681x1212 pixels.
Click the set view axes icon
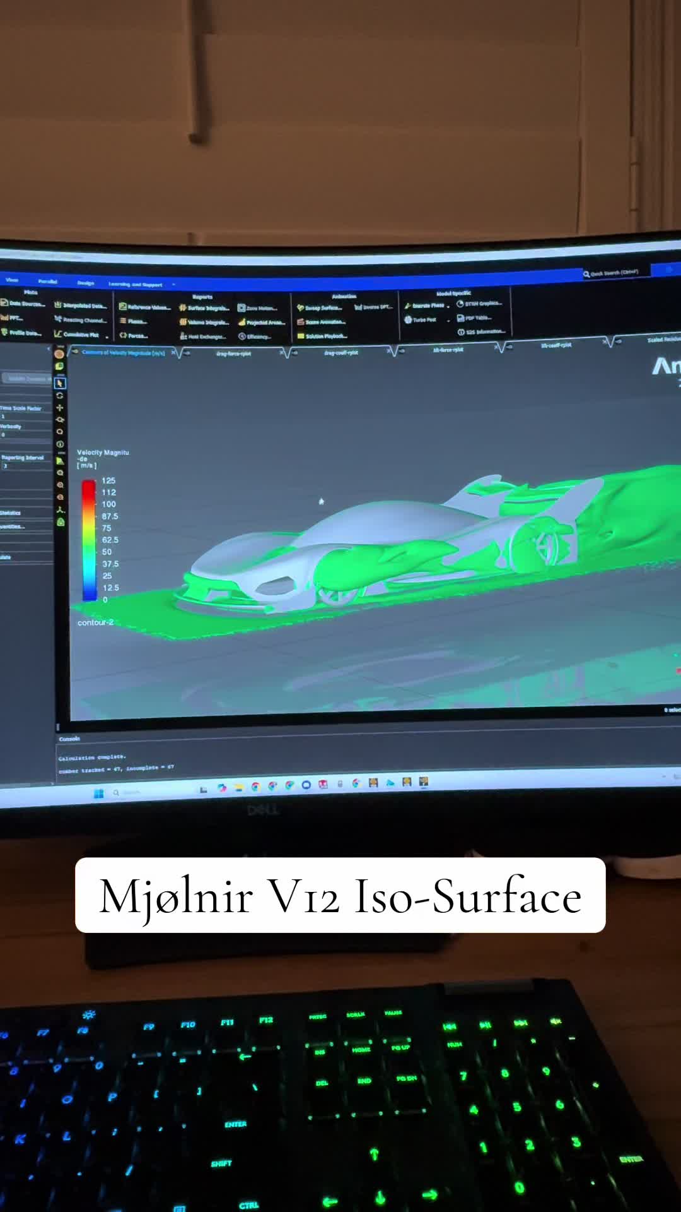click(x=61, y=509)
